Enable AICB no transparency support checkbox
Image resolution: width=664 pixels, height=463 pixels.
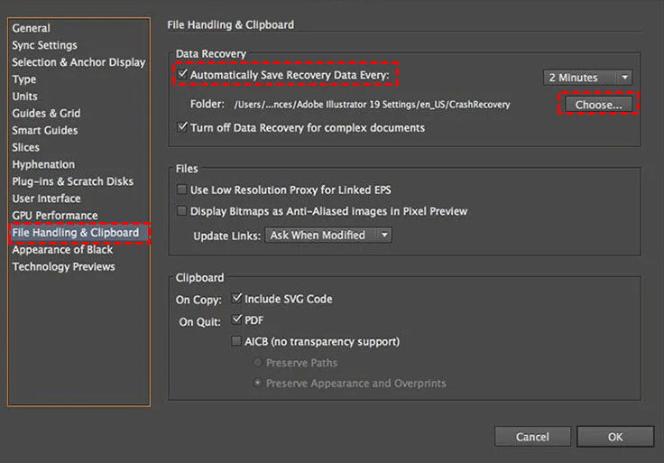point(237,342)
